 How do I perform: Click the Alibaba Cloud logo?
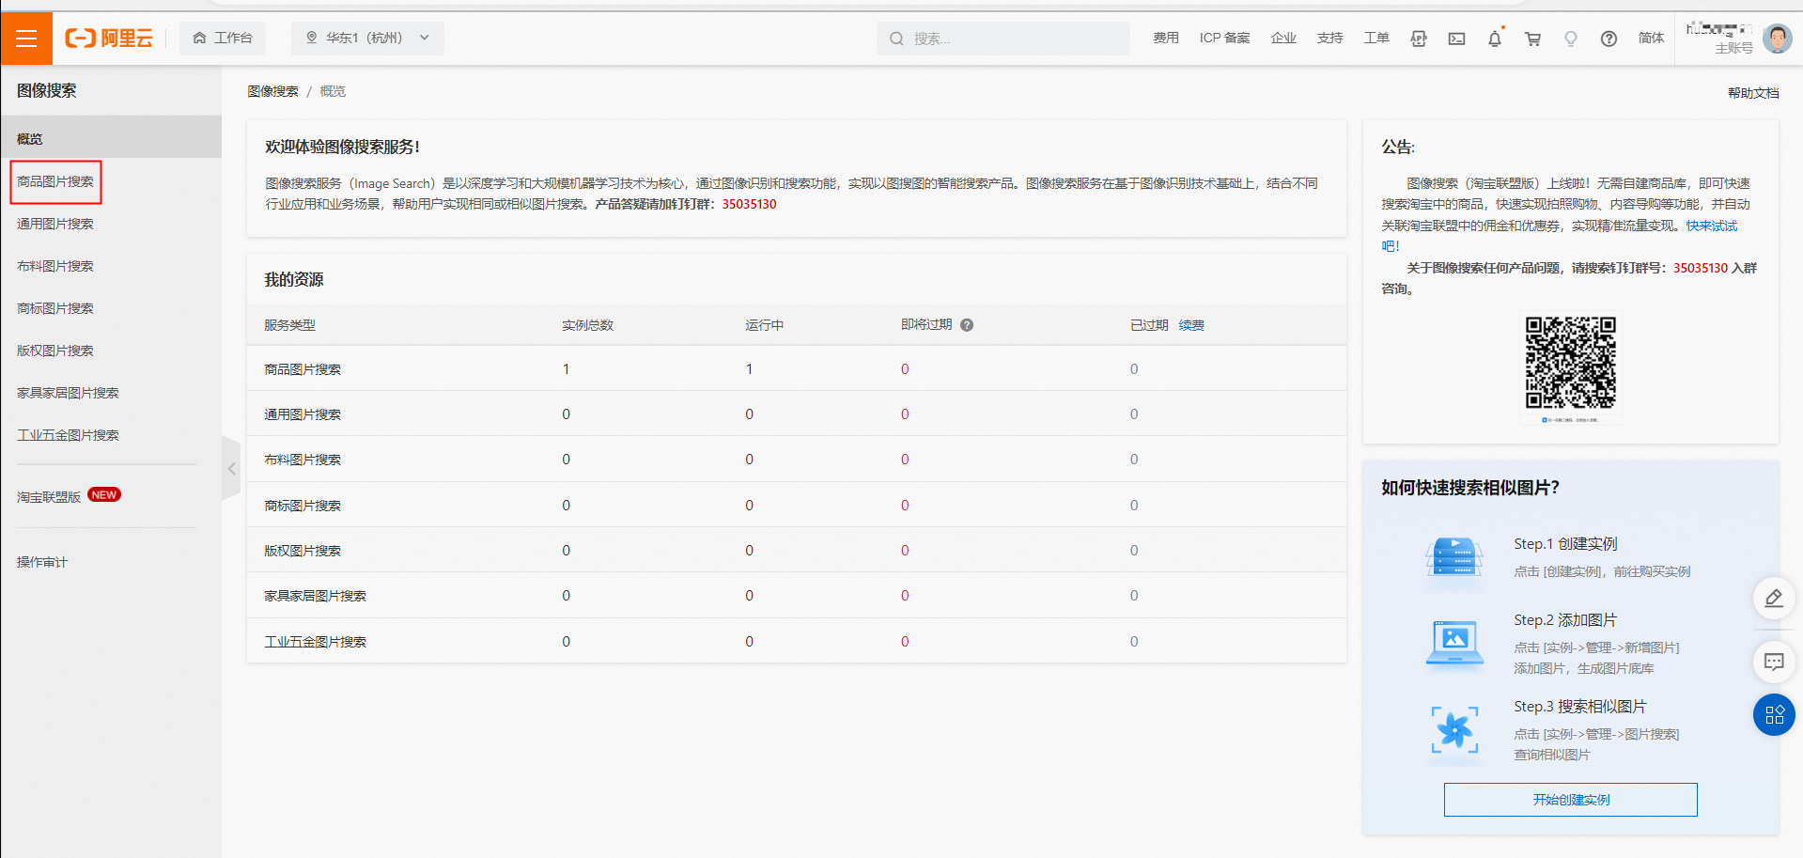click(109, 39)
